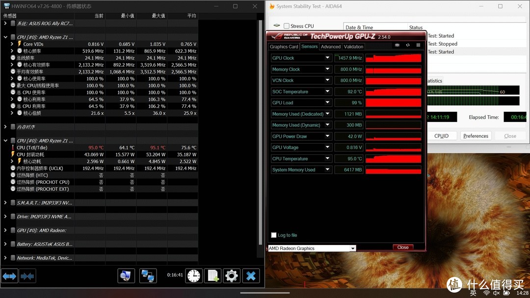Click the GPU-Z refresh icon
Image resolution: width=530 pixels, height=298 pixels.
click(x=408, y=45)
